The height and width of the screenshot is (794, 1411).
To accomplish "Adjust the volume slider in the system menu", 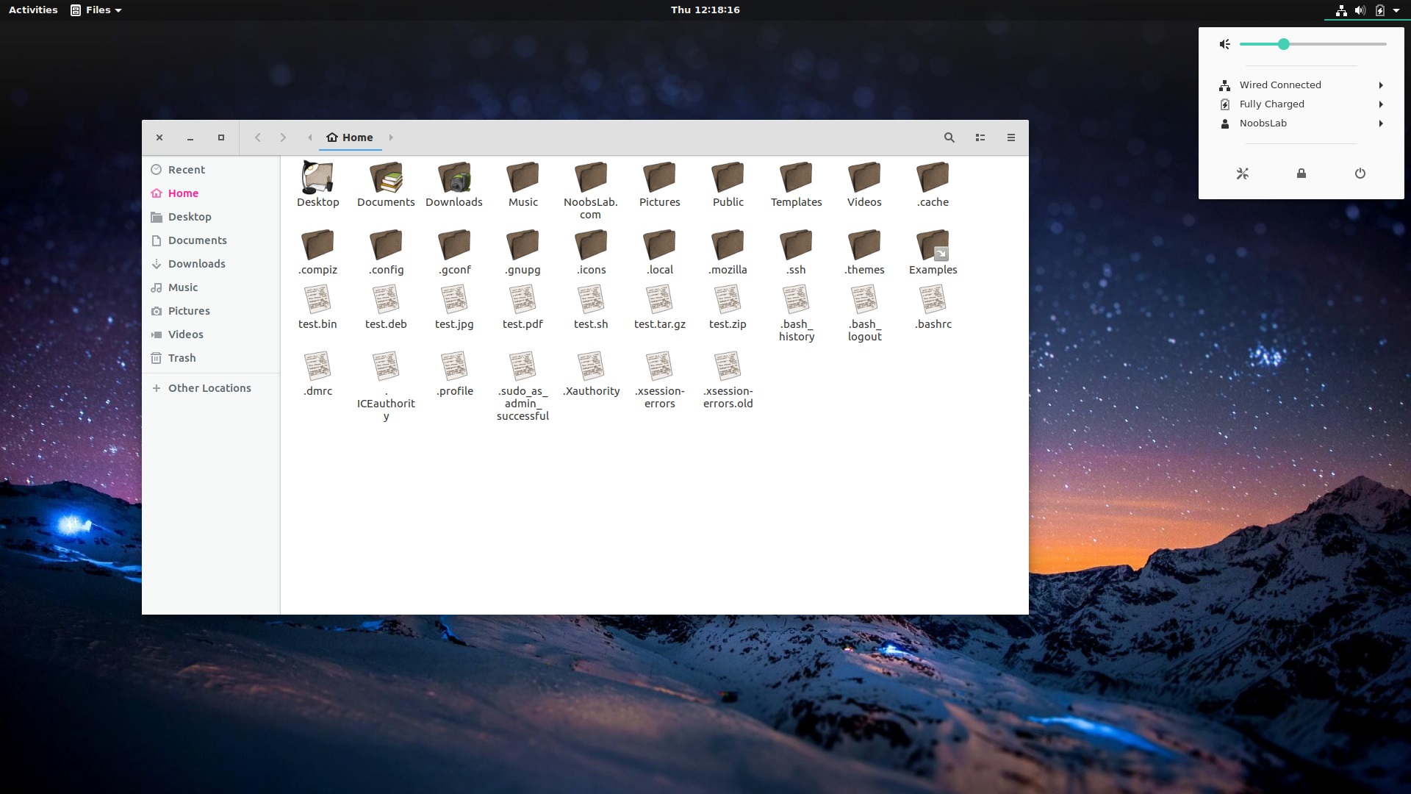I will (x=1283, y=44).
